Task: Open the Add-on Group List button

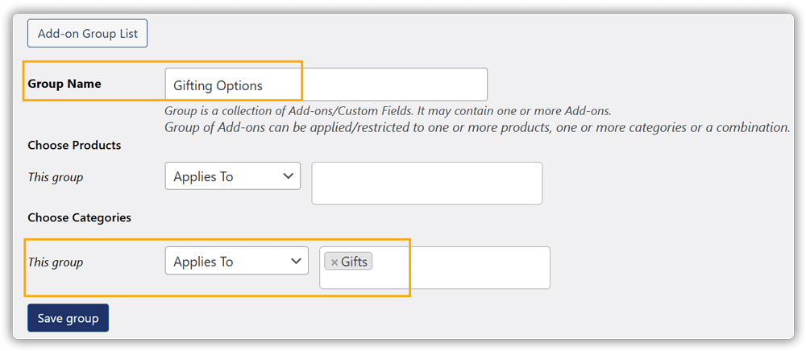Action: [87, 33]
